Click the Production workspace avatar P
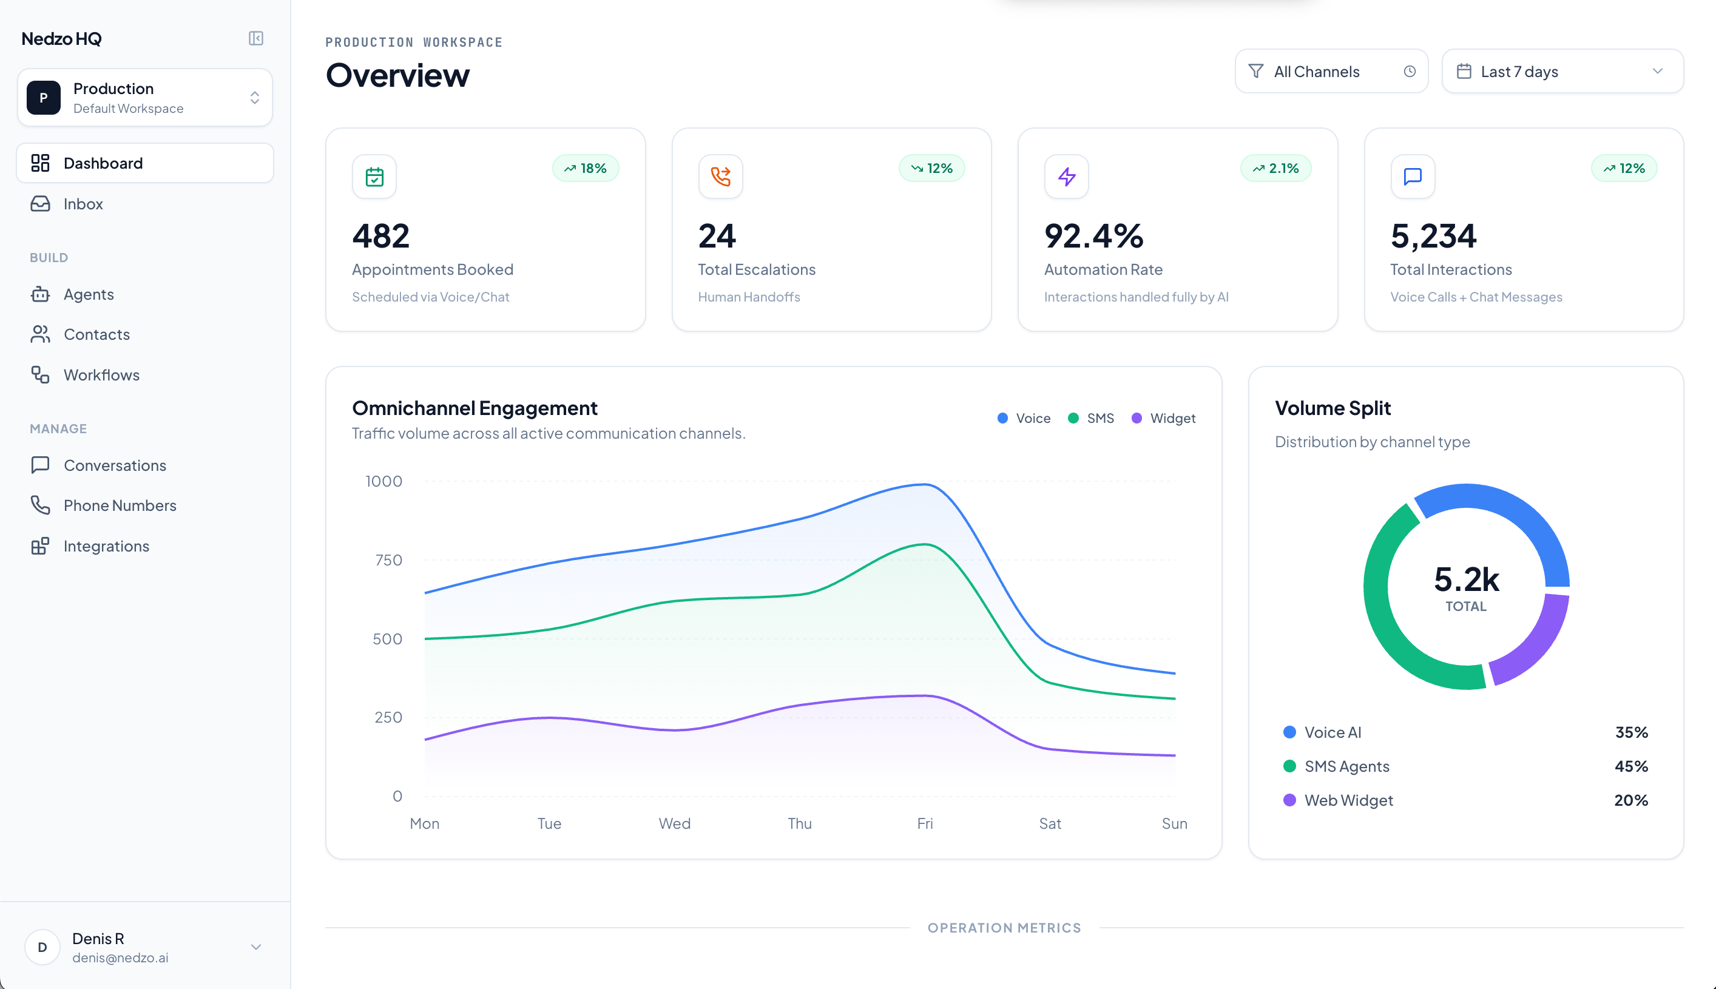The width and height of the screenshot is (1716, 989). (x=44, y=98)
